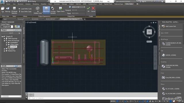Image resolution: width=184 pixels, height=103 pixels.
Task: Open the Orthographic DWG vertical tab
Action: click(24, 45)
